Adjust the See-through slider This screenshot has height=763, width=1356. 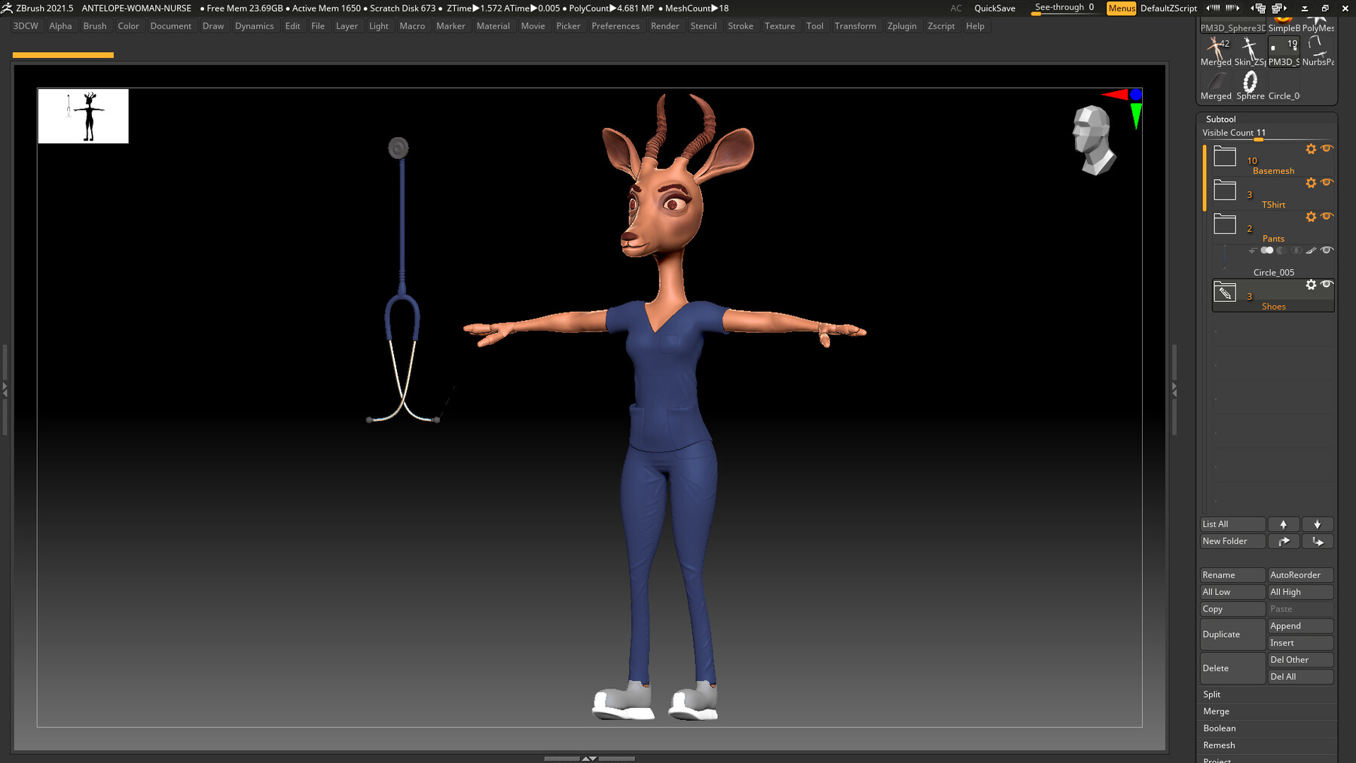click(x=1065, y=8)
